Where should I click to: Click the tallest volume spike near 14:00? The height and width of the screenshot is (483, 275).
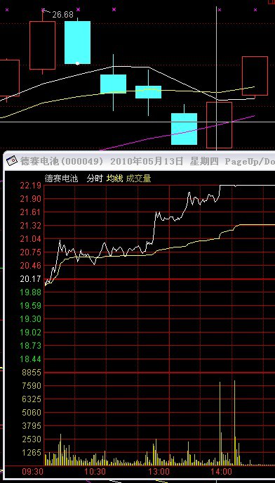(235, 423)
